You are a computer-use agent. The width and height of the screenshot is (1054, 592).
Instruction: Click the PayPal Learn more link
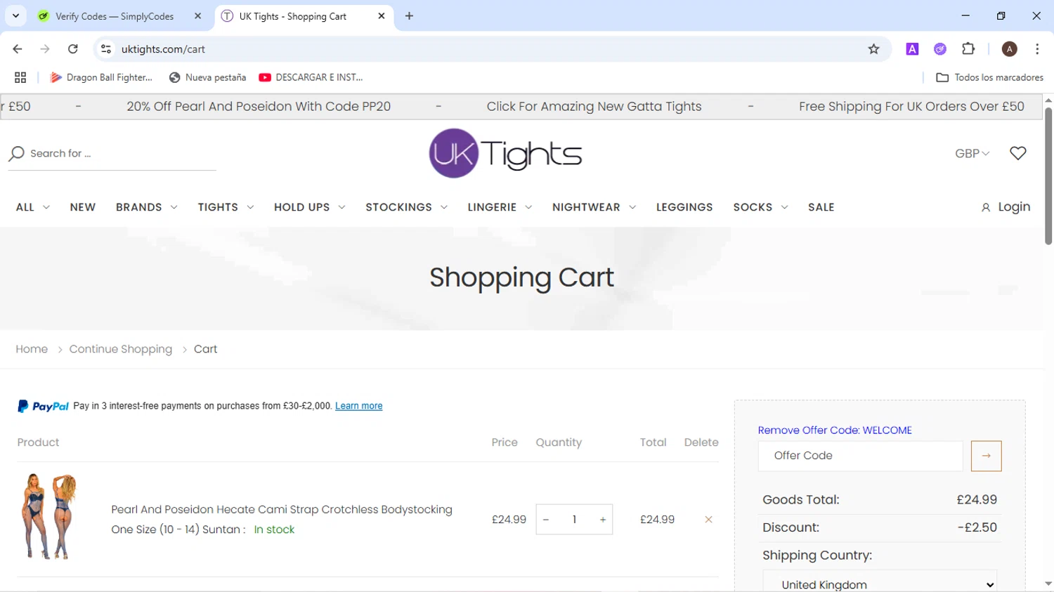pos(359,406)
